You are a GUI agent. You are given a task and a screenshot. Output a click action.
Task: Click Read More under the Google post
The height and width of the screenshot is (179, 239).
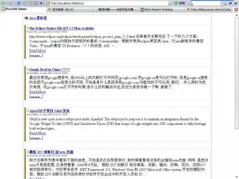pyautogui.click(x=37, y=92)
